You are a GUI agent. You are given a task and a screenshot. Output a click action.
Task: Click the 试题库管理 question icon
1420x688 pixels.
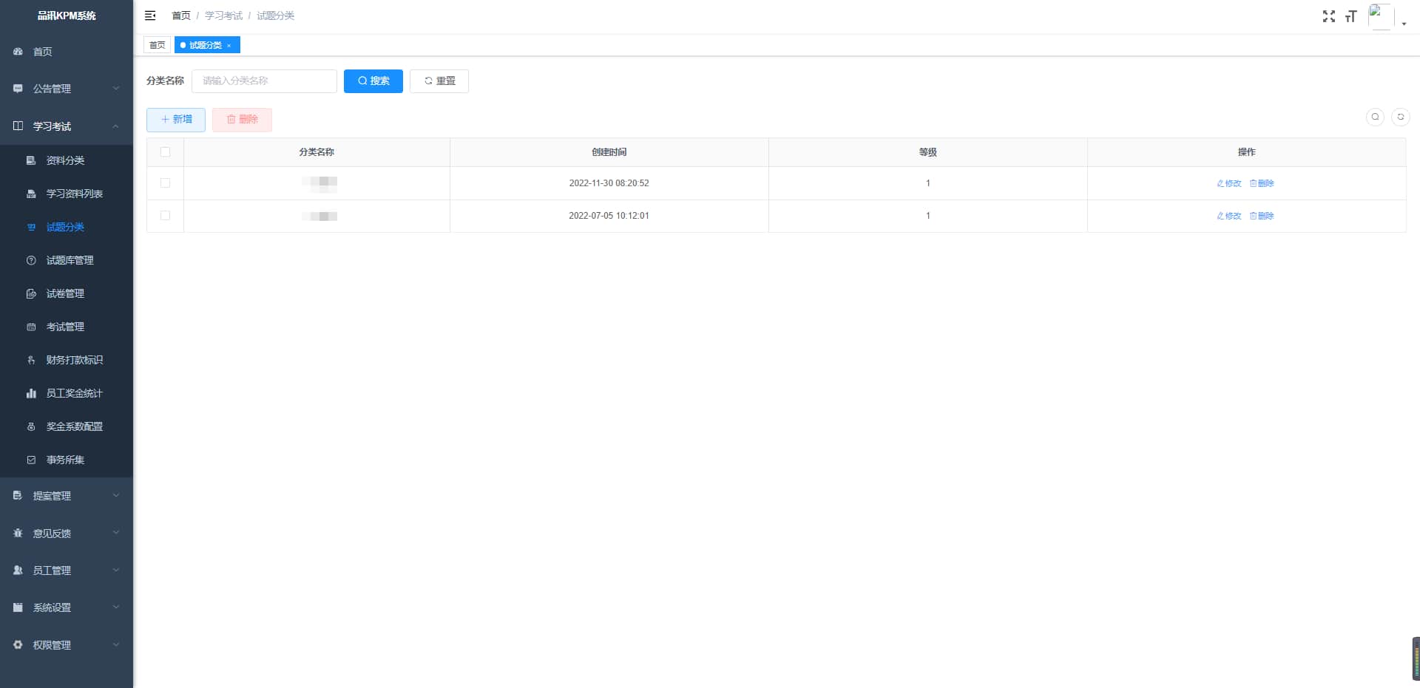click(31, 260)
